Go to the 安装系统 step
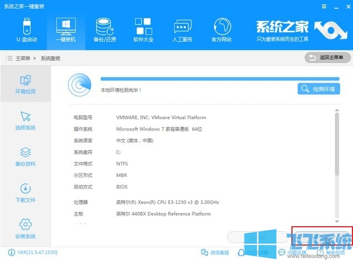The image size is (353, 260). [26, 229]
